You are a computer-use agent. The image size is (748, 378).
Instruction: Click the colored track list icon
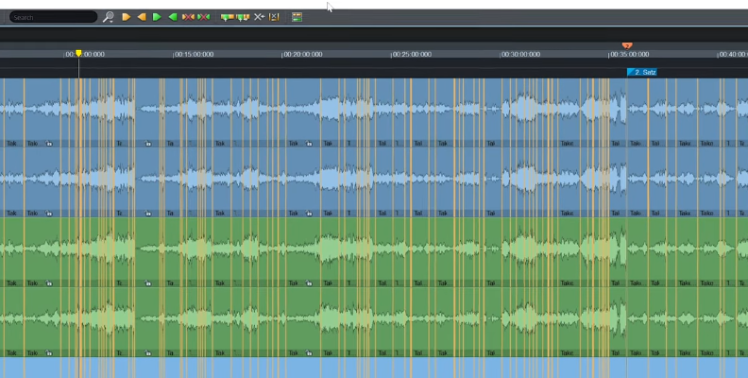pyautogui.click(x=297, y=17)
